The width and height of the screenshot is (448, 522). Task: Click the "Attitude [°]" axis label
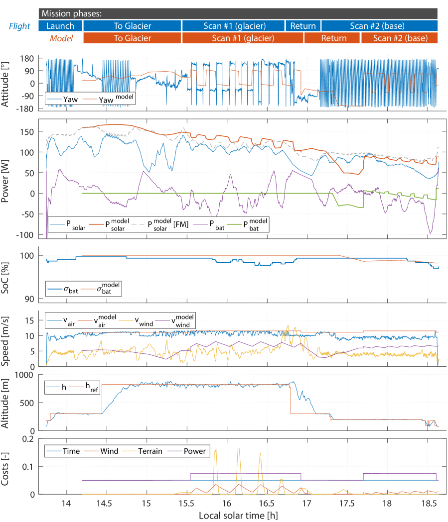[4, 84]
